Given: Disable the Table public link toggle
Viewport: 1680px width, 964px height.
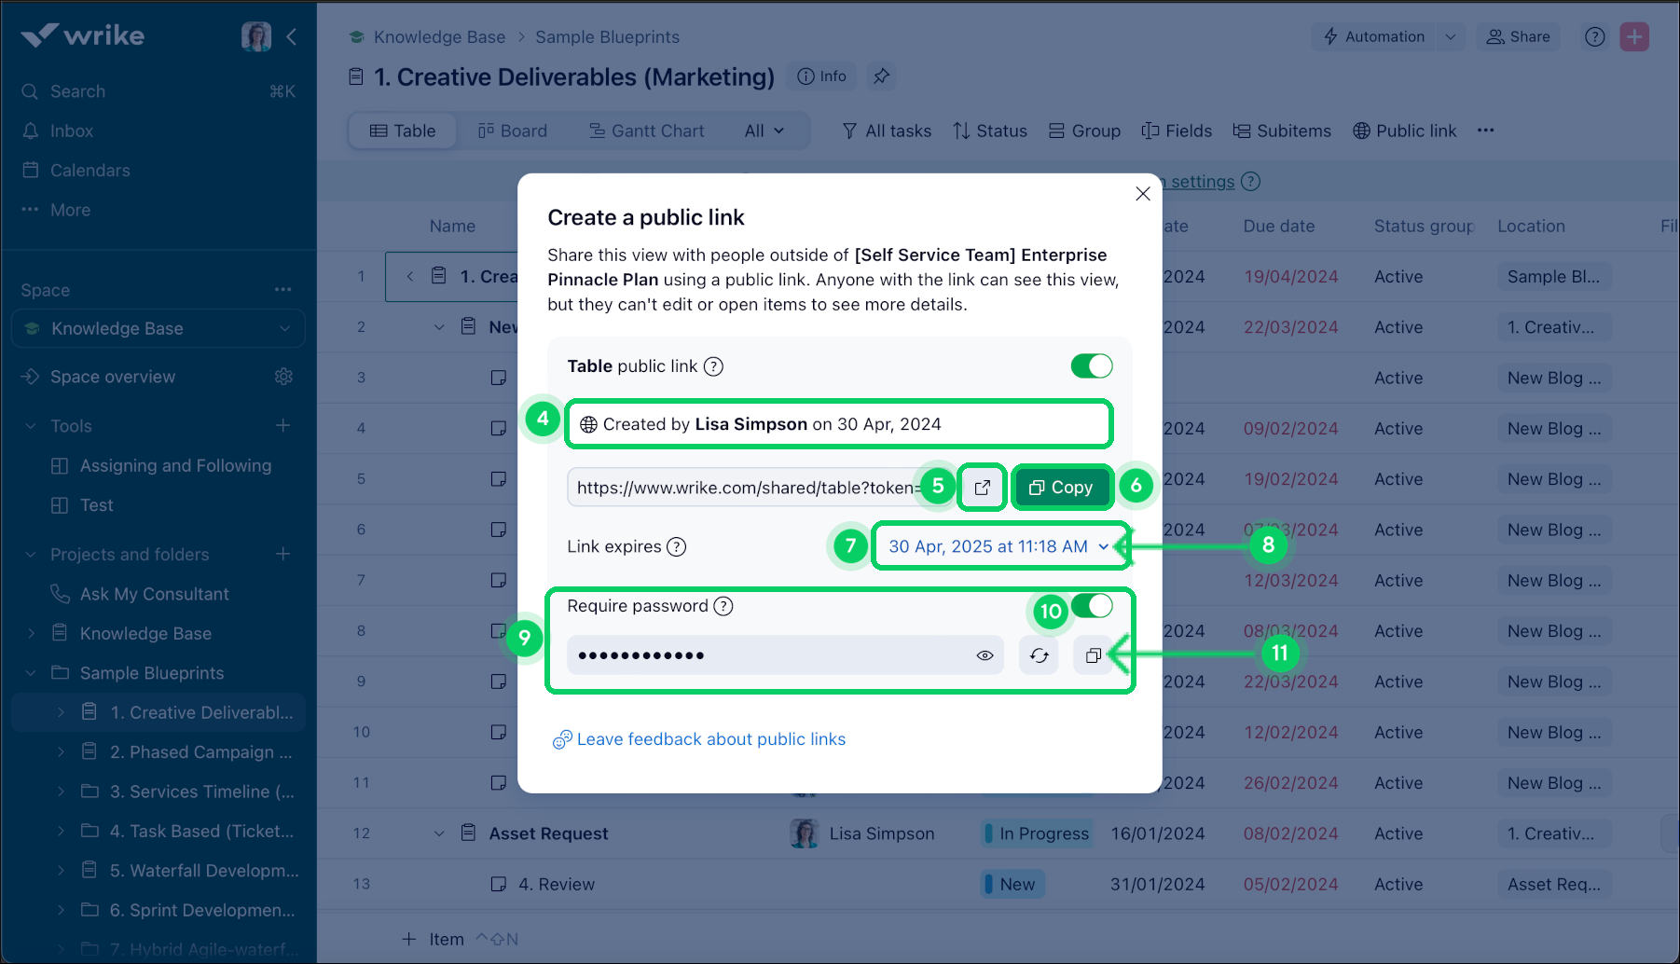Looking at the screenshot, I should (1091, 366).
